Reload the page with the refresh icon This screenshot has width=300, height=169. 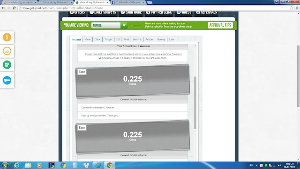click(14, 8)
